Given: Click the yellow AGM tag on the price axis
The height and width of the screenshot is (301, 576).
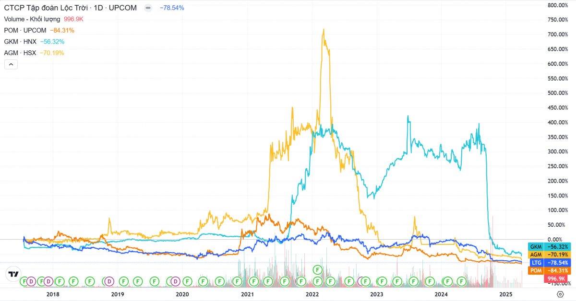Looking at the screenshot, I should coord(536,255).
